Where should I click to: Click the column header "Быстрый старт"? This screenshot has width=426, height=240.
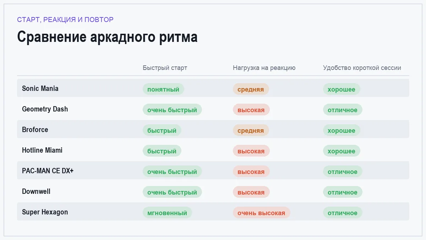[165, 68]
